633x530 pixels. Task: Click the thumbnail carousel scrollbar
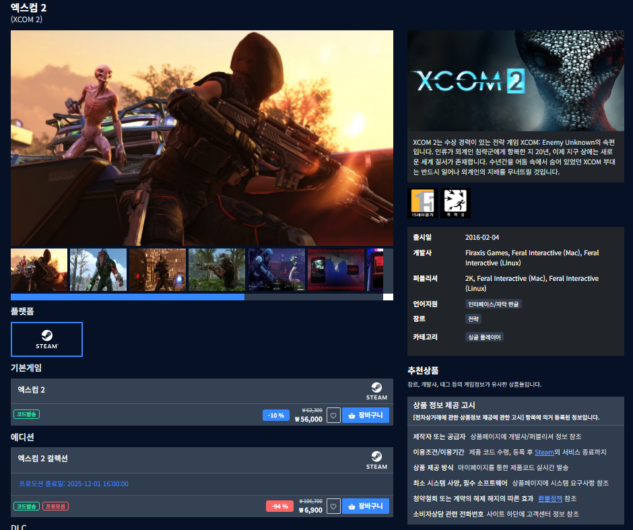coord(127,297)
